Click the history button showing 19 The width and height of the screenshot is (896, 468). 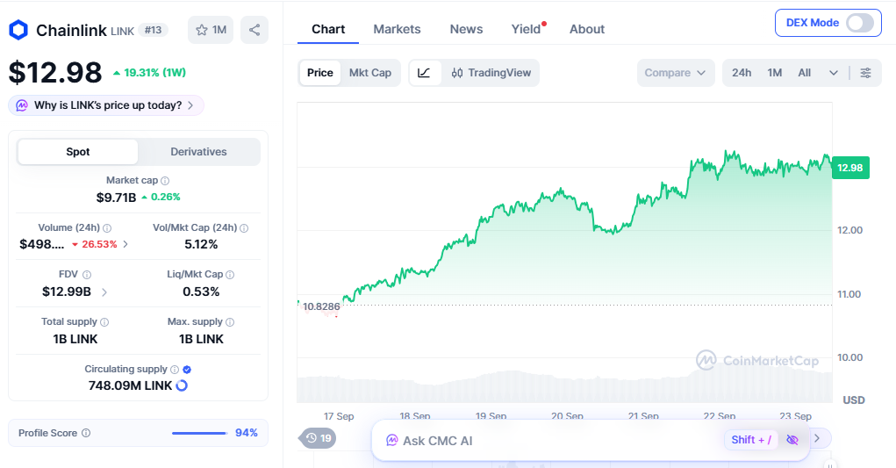(318, 438)
